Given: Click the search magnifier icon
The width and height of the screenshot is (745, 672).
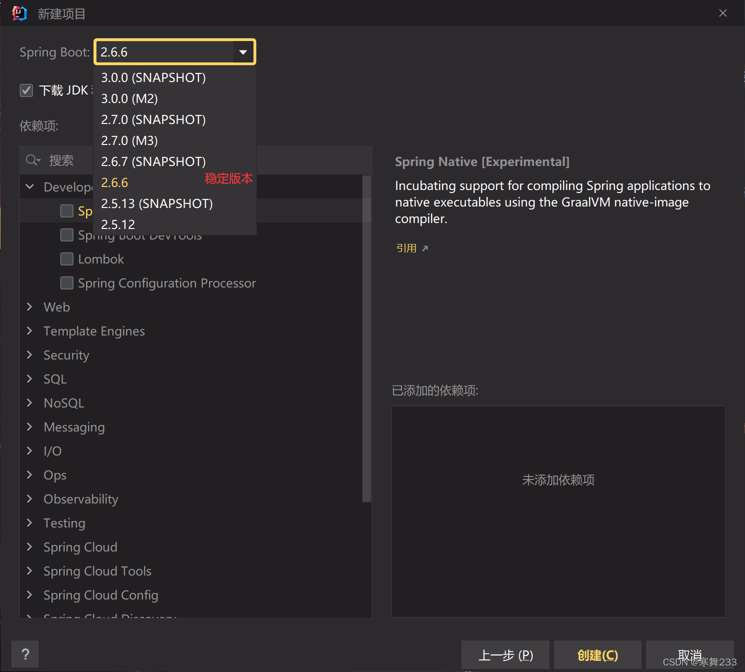Looking at the screenshot, I should [32, 160].
